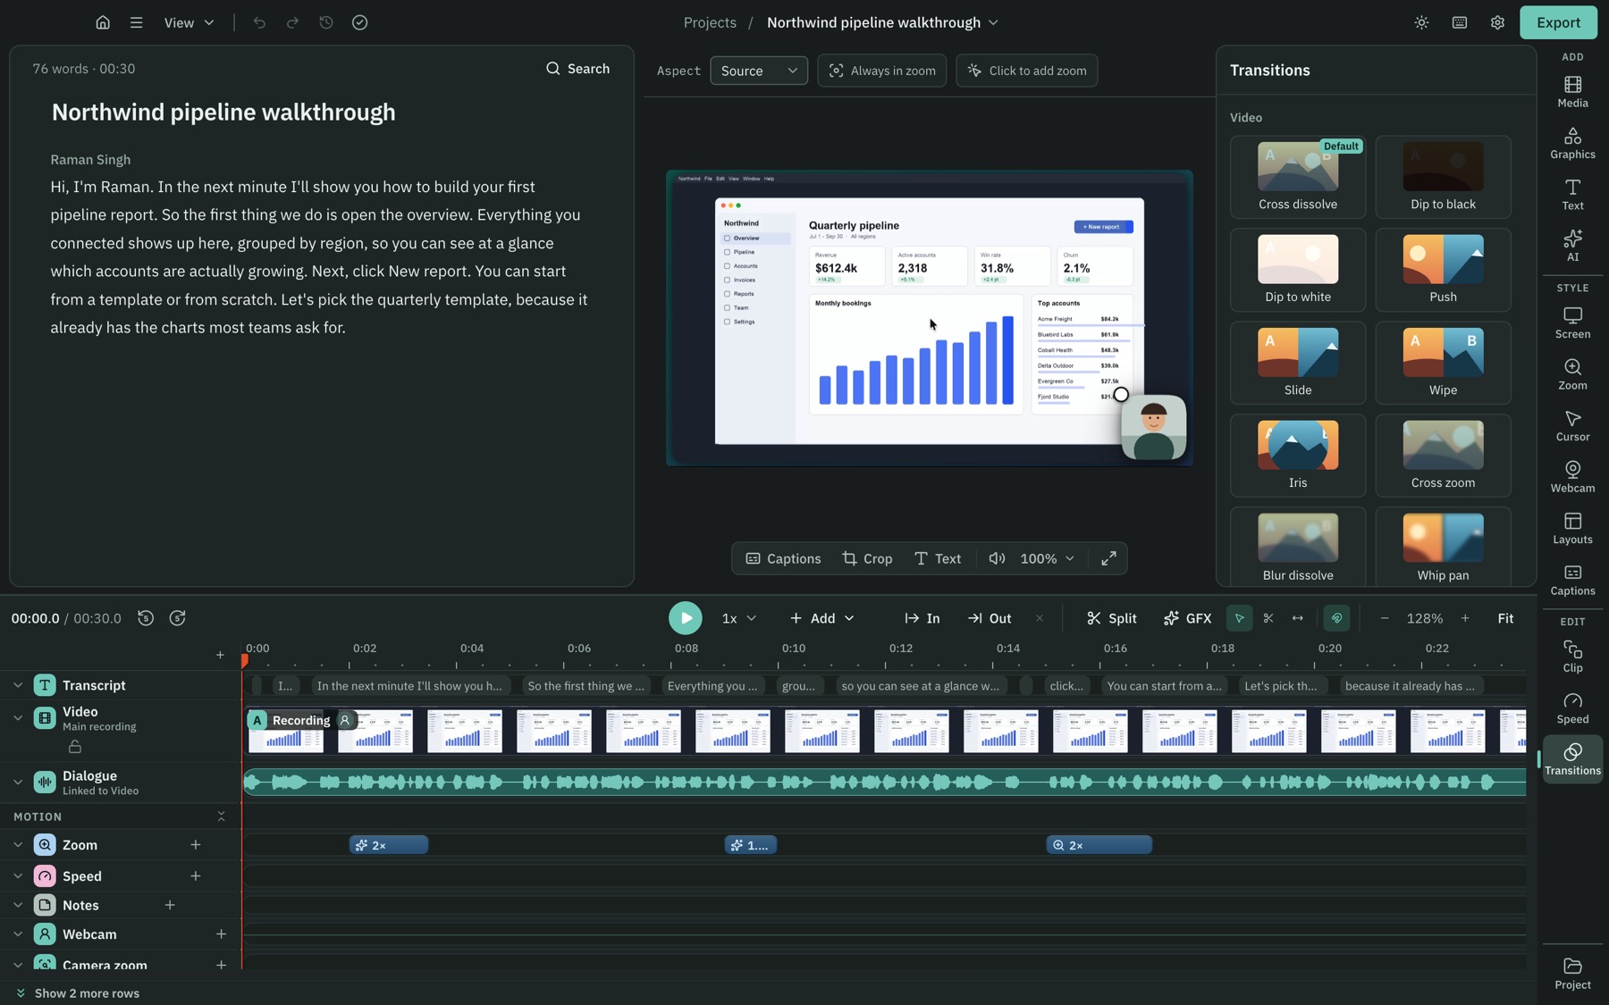1609x1005 pixels.
Task: Go to the home screen
Action: click(103, 22)
